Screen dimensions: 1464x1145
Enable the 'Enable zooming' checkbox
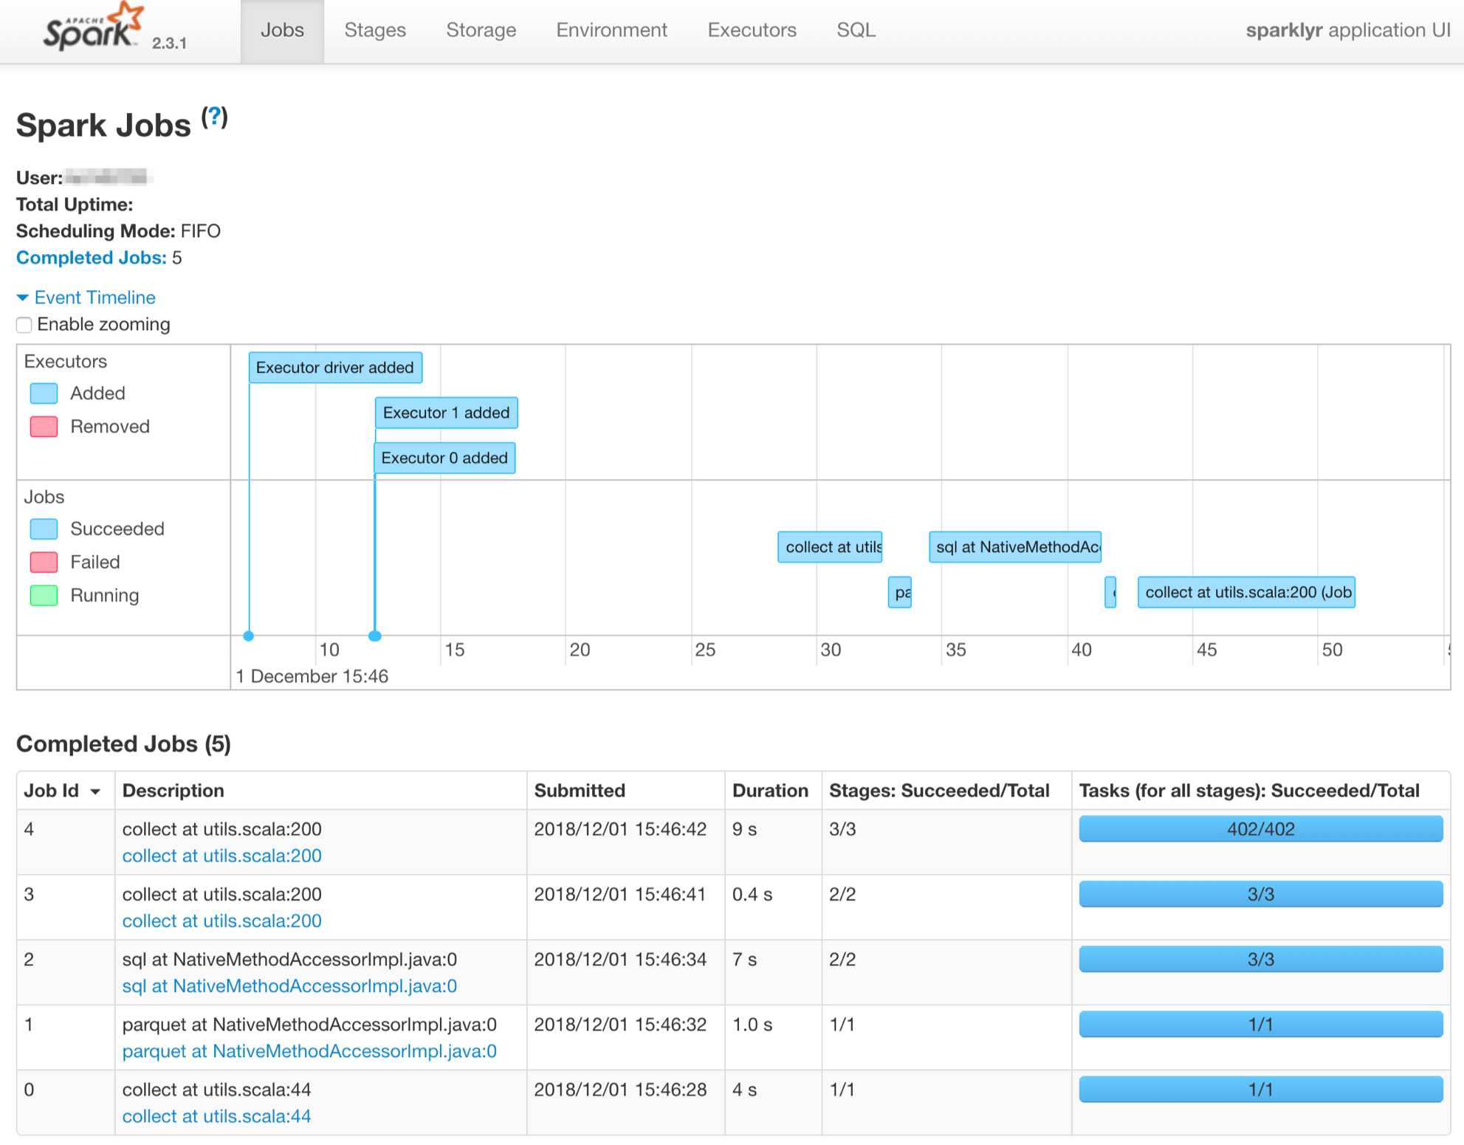[x=24, y=325]
